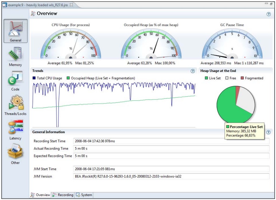
Task: Open the Other tab group icon
Action: 15,154
